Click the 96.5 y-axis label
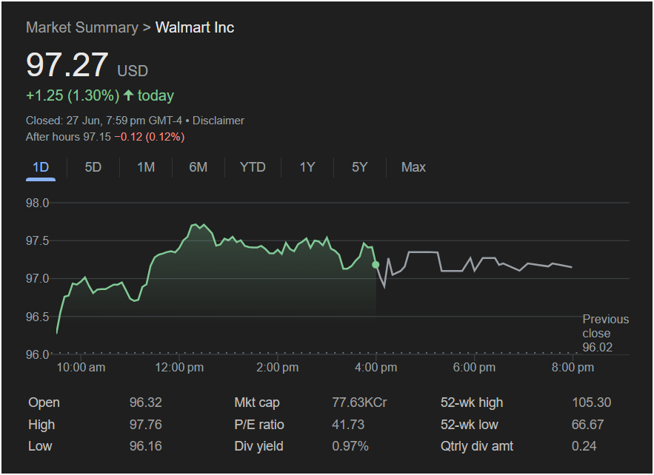The height and width of the screenshot is (475, 654). (38, 317)
